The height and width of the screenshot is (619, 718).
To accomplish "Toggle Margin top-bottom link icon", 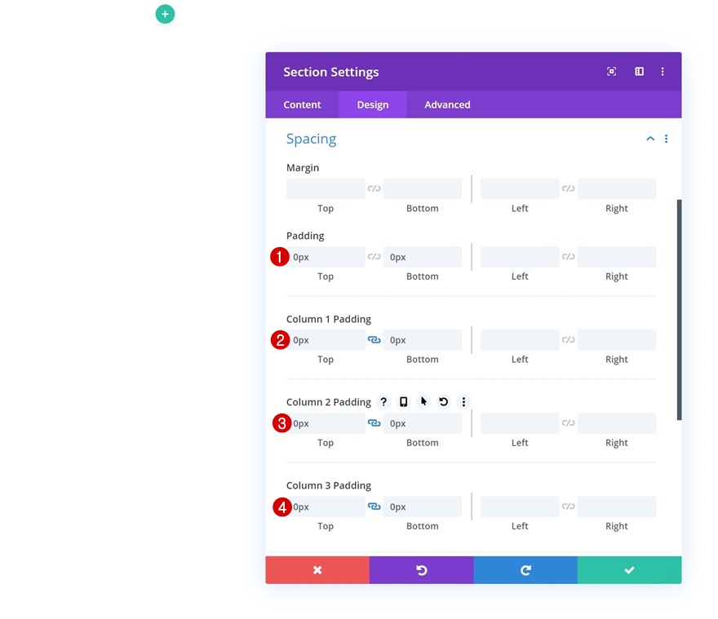I will pos(375,188).
